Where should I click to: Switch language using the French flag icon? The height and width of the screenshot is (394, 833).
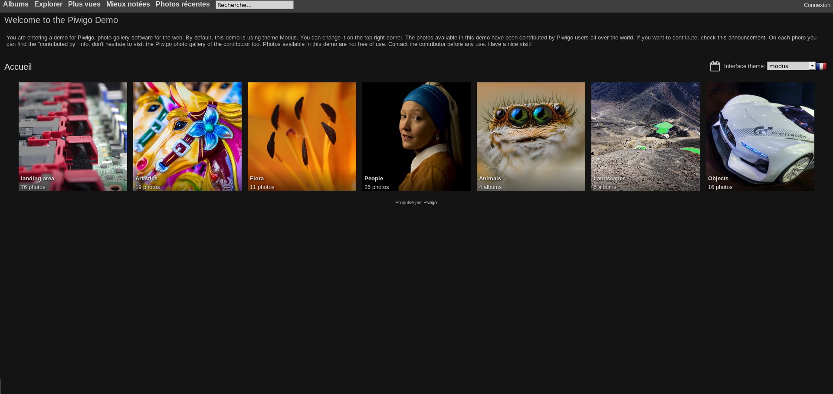(x=821, y=66)
